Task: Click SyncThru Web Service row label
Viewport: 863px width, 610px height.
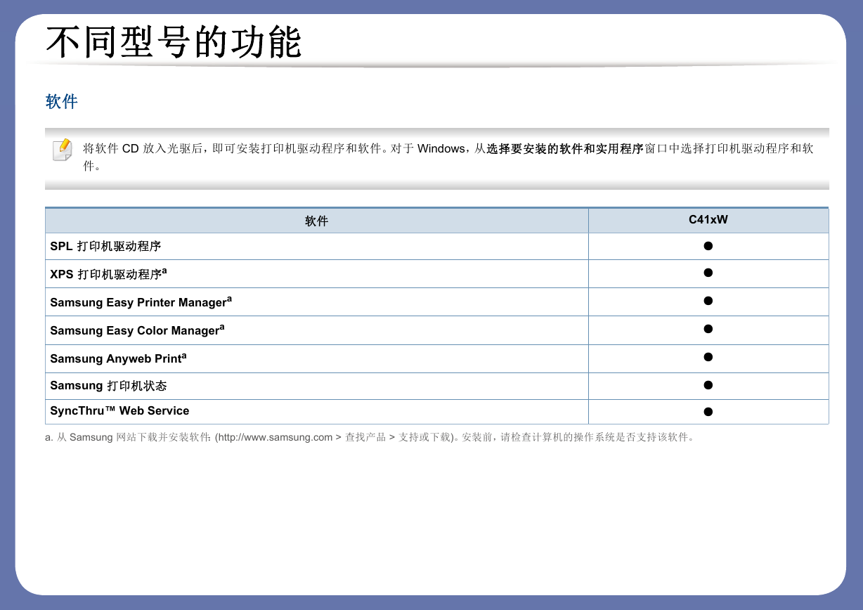Action: (119, 410)
